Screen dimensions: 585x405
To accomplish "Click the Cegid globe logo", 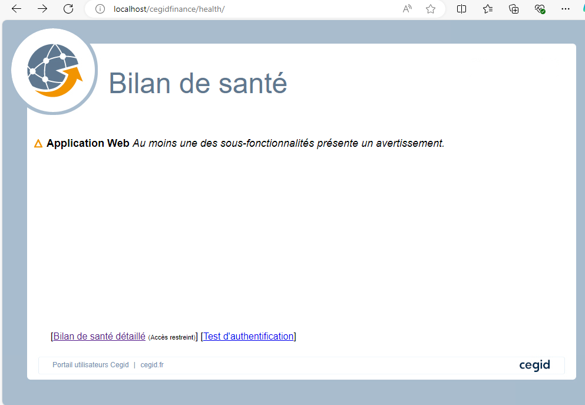I will [x=54, y=70].
